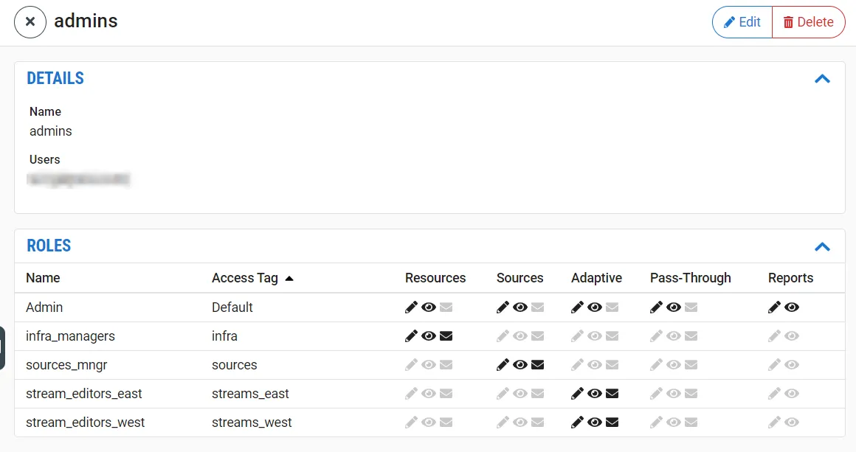
Task: Click infra_managers Resources eye icon
Action: (x=429, y=336)
